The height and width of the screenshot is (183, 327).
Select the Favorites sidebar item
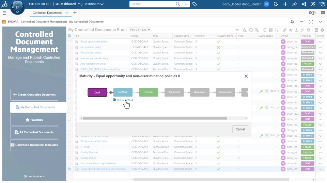[34, 120]
